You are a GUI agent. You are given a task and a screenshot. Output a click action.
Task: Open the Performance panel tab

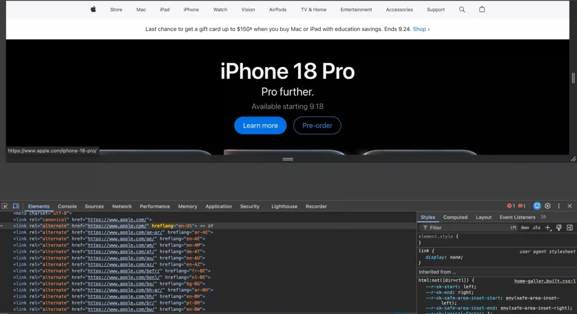154,207
